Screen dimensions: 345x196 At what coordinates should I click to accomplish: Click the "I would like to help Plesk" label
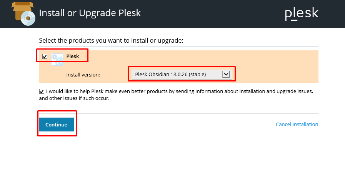pyautogui.click(x=179, y=91)
